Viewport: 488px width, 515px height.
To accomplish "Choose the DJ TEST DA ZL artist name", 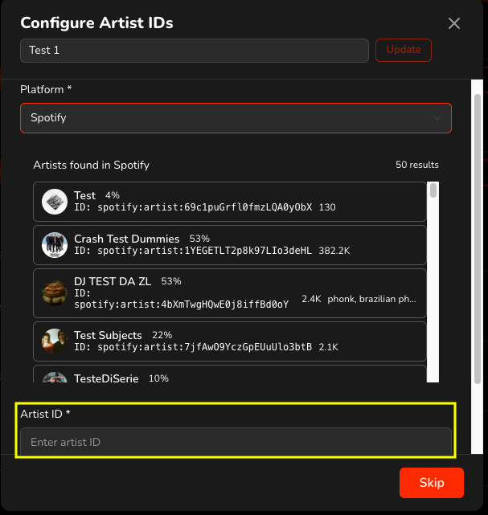I will [114, 281].
